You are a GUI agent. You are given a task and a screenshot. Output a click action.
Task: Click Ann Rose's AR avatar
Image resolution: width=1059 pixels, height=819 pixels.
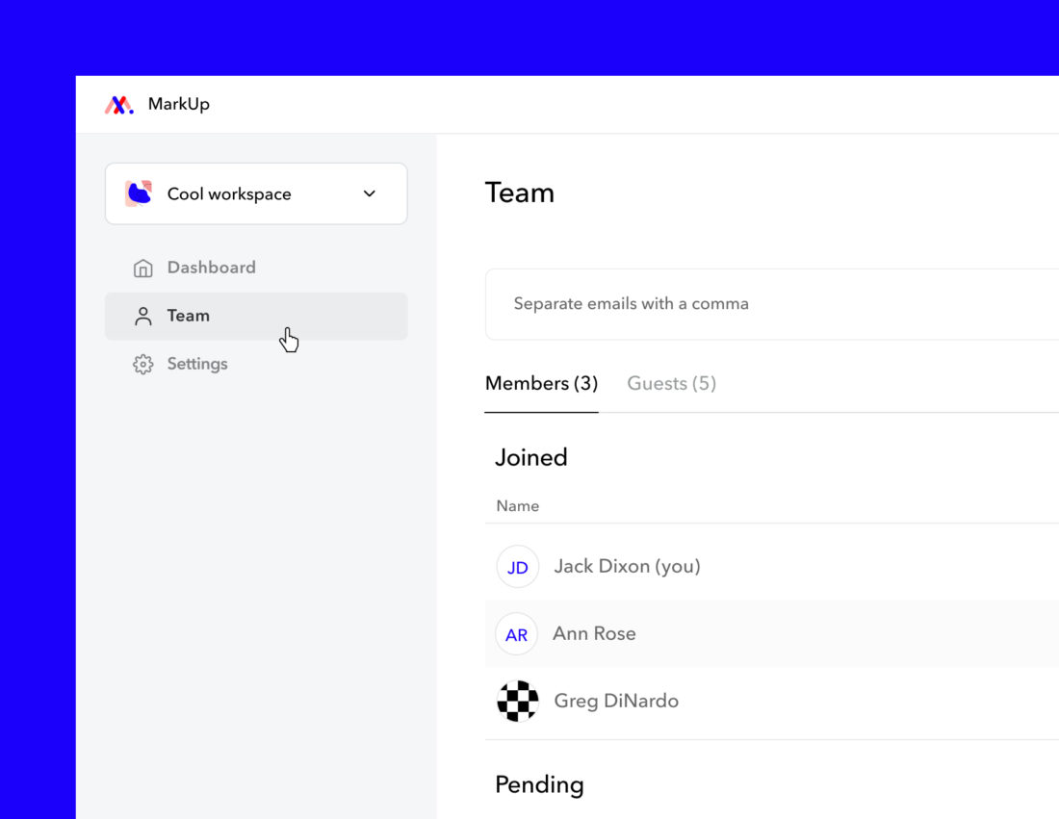coord(516,633)
